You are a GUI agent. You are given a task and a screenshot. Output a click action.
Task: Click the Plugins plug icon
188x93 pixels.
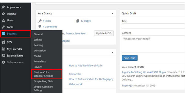pos(3,14)
